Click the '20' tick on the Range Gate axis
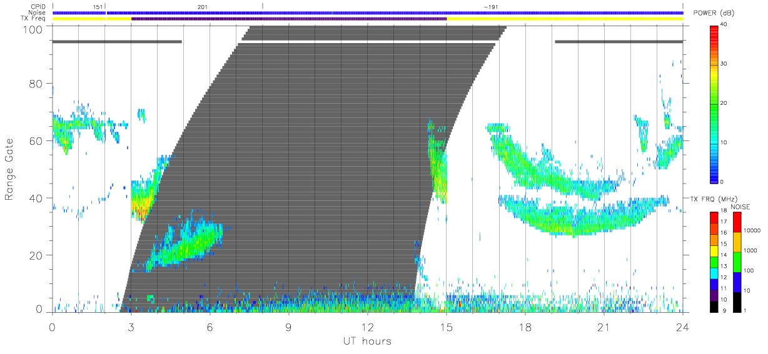 pyautogui.click(x=36, y=255)
